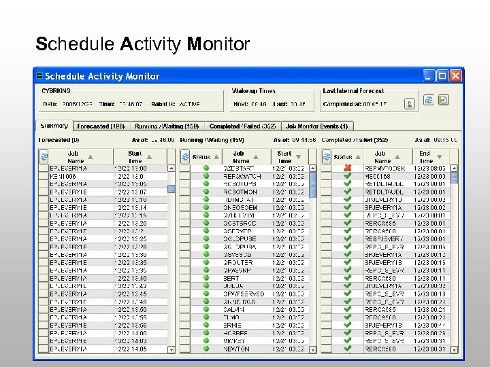The width and height of the screenshot is (490, 367).
Task: Click the internal forecast icon beside Completed at
Action: [x=410, y=103]
